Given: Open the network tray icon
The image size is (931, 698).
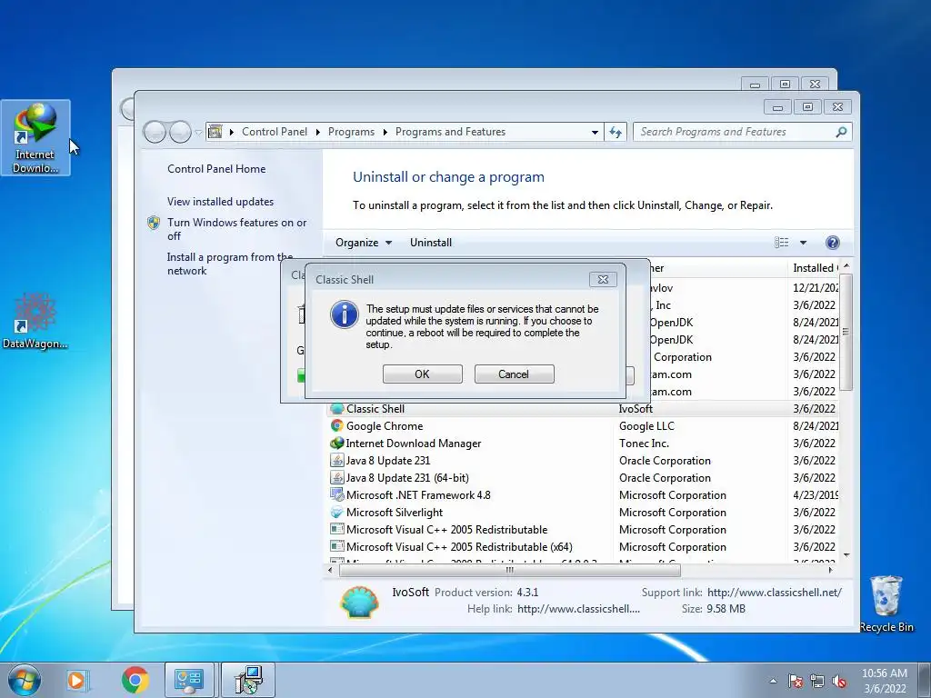Looking at the screenshot, I should point(817,681).
